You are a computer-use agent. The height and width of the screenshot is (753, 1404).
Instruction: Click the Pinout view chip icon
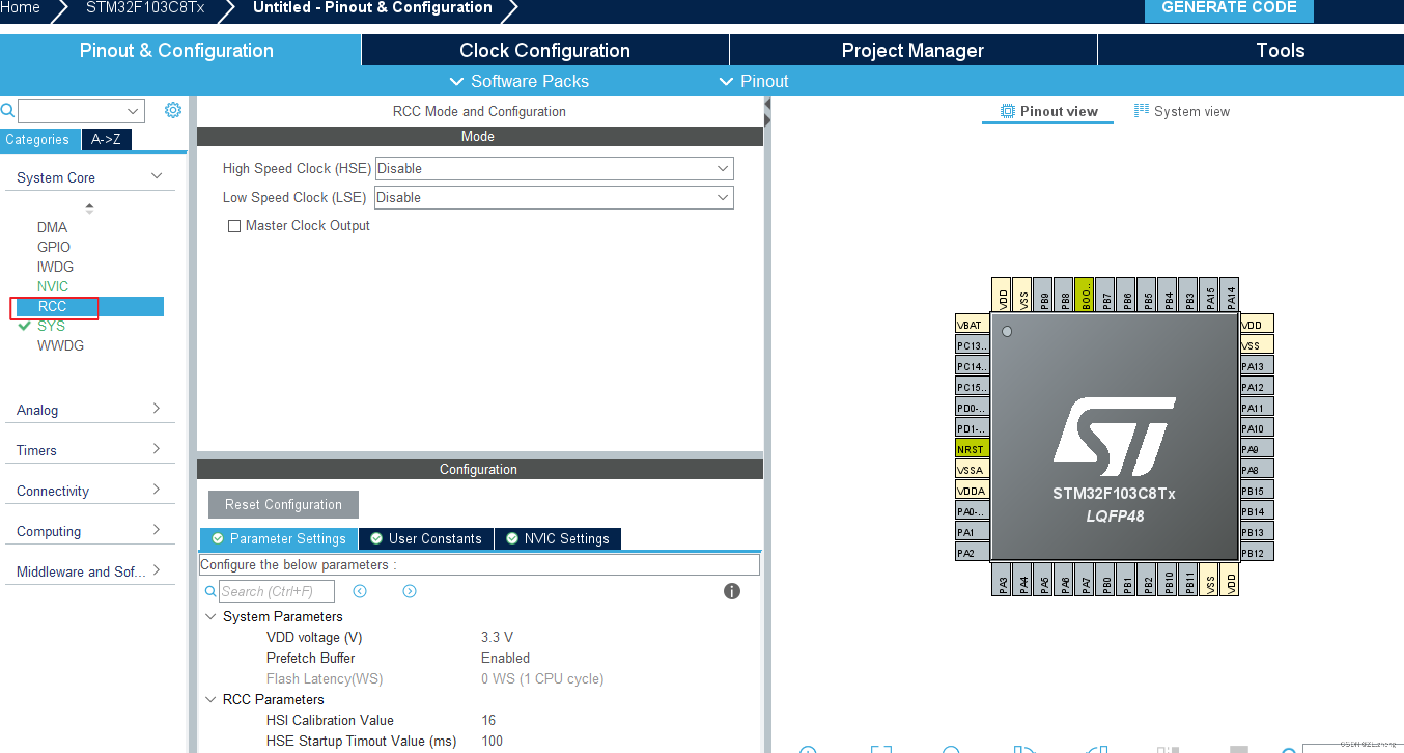[1007, 111]
